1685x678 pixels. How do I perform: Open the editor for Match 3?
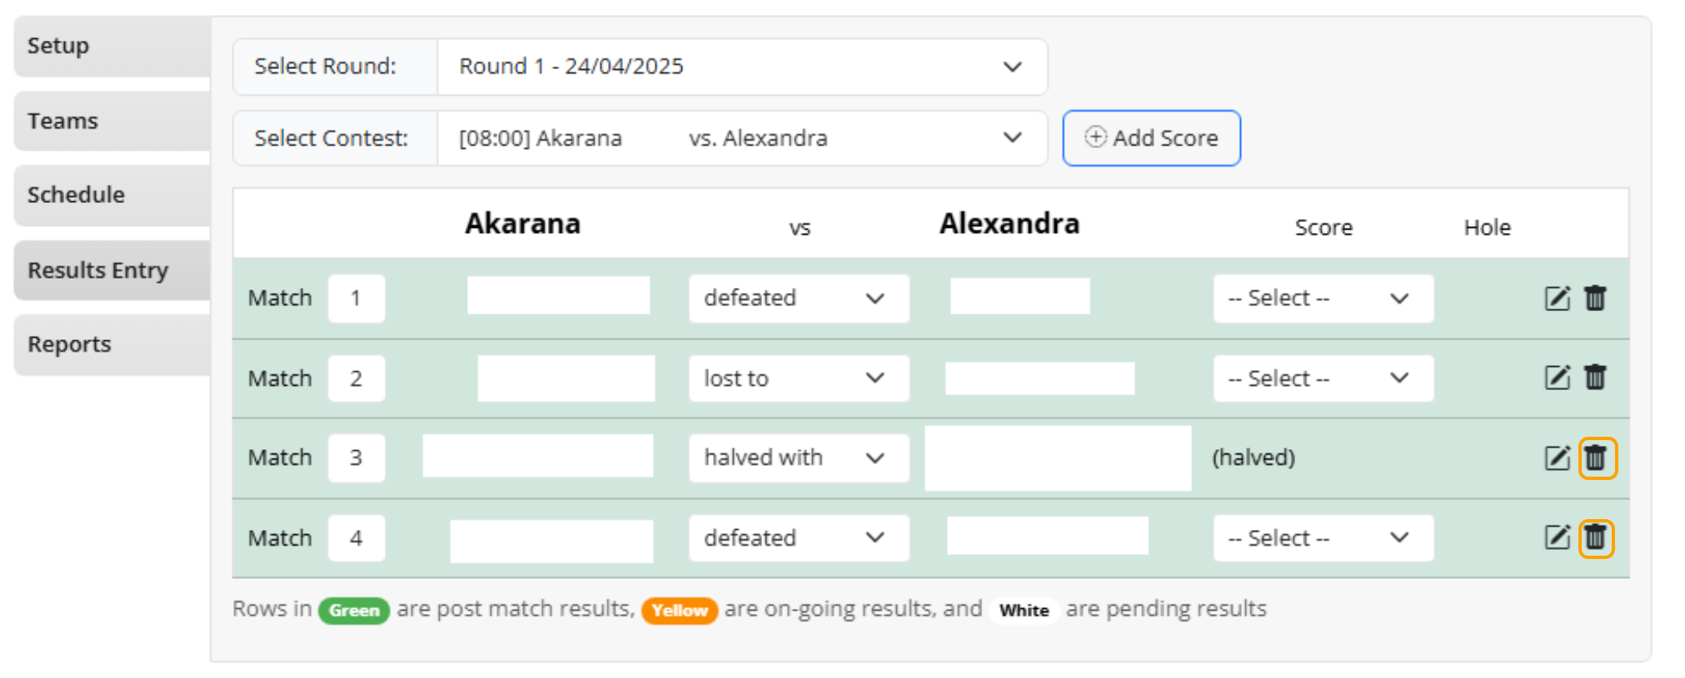(x=1557, y=458)
